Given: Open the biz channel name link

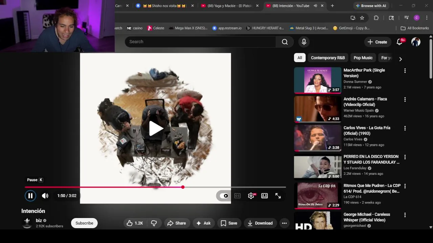Looking at the screenshot, I should pos(39,220).
